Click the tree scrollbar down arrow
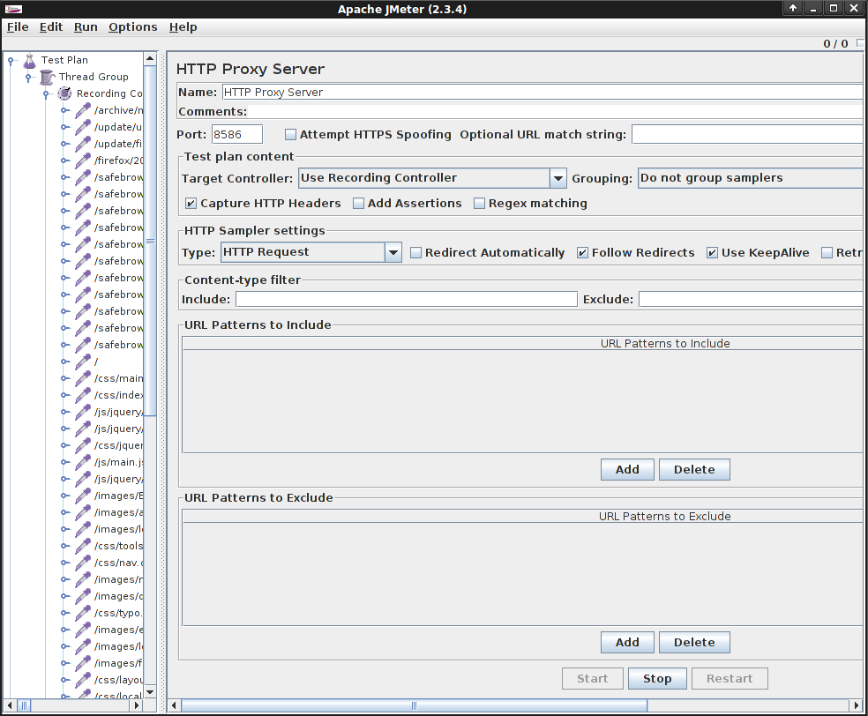 pos(150,692)
